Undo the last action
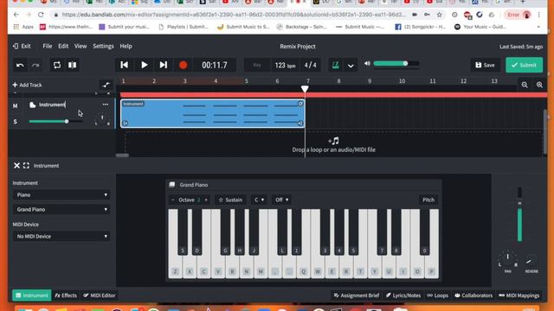The height and width of the screenshot is (311, 554). pos(20,66)
